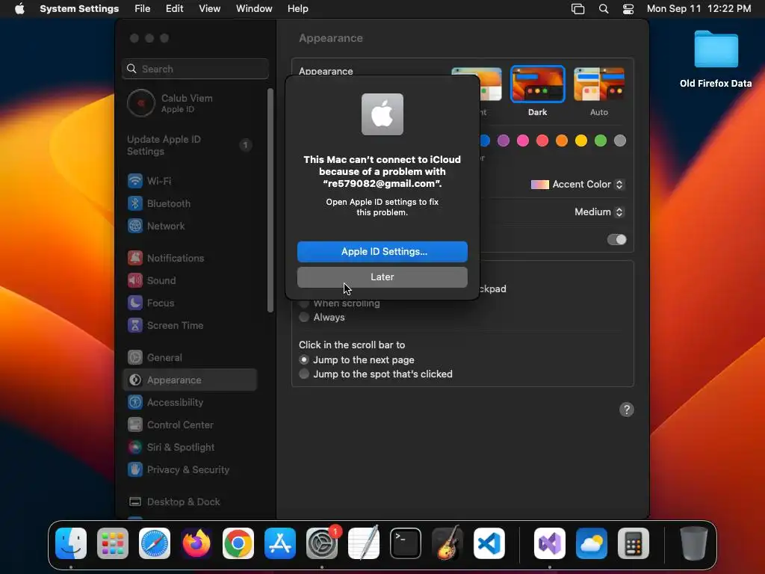Open Launchpad from the Dock
This screenshot has width=765, height=574.
point(113,543)
